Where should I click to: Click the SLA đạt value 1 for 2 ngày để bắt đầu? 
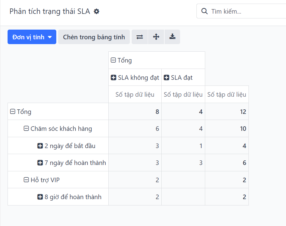183,146
